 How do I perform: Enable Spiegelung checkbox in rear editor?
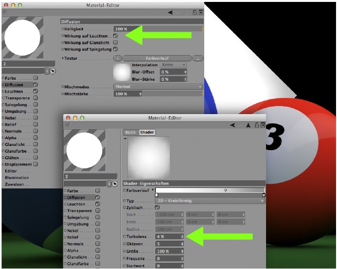(x=35, y=105)
